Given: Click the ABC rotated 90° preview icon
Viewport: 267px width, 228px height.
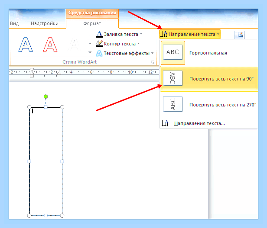Looking at the screenshot, I should tap(173, 78).
